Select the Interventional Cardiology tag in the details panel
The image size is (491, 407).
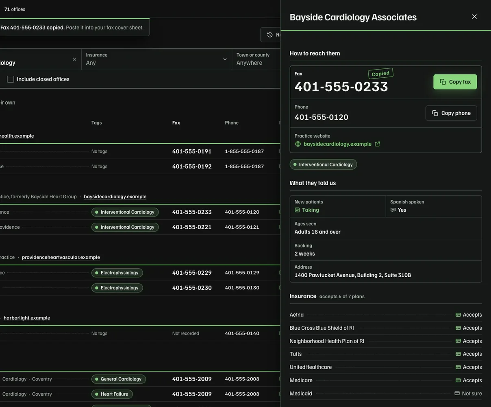coord(324,164)
